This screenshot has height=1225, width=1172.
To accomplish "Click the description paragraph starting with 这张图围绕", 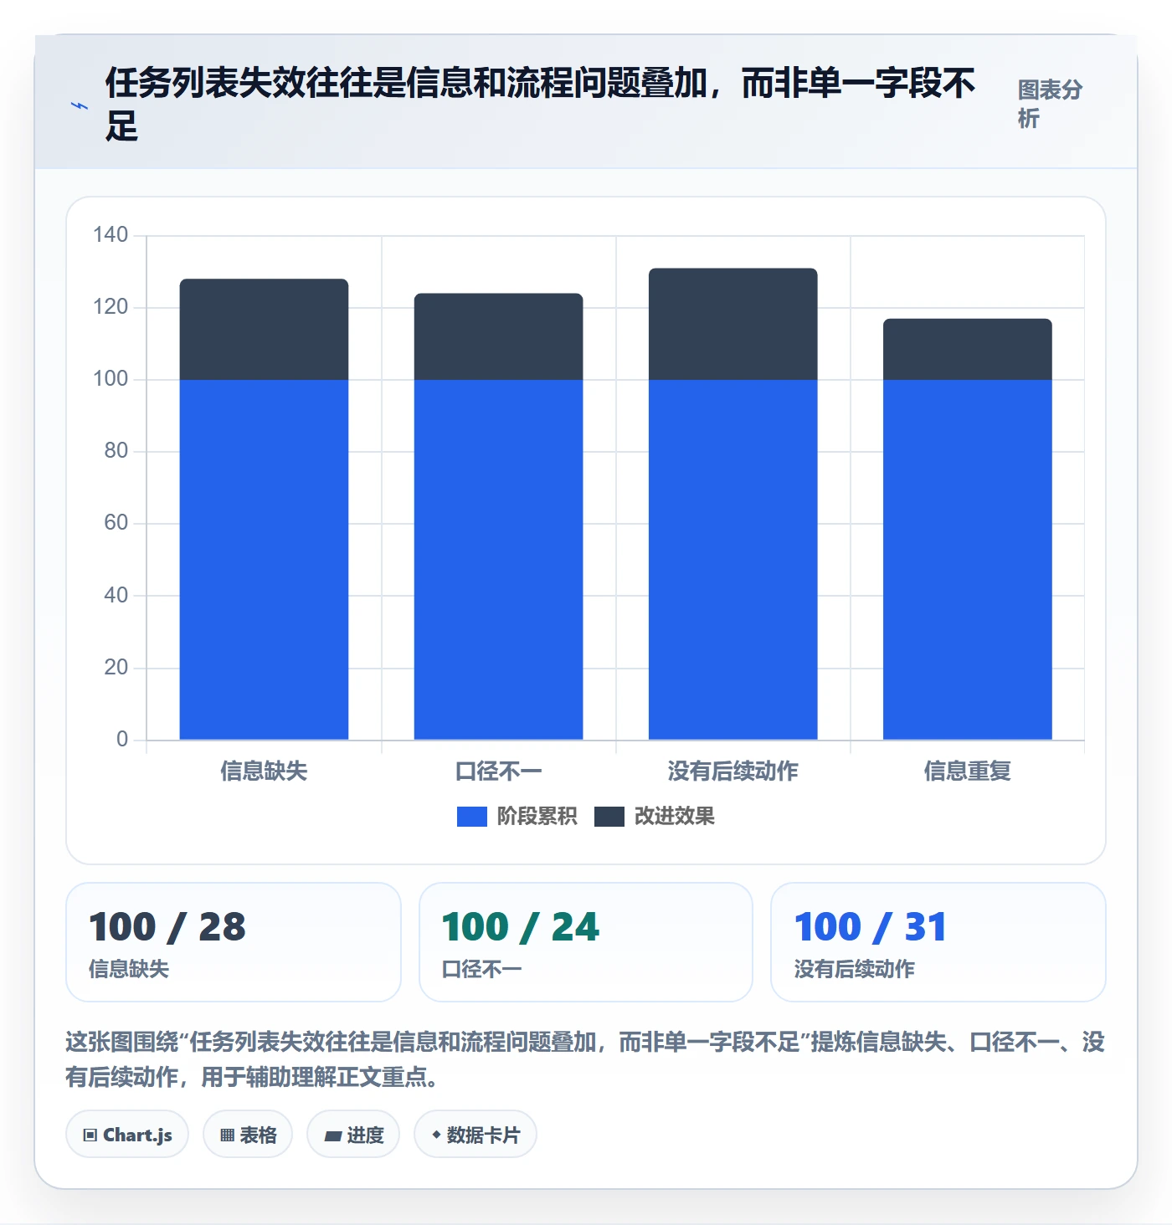I will click(585, 1059).
